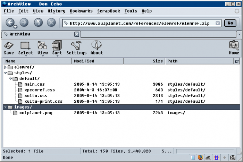This screenshot has height=162, width=243.
Task: Sort by the Modified column header
Action: click(98, 61)
